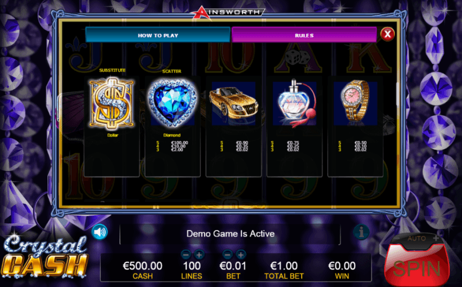Screen dimensions: 462x287
Task: Click the red SPIN button
Action: coord(416,266)
